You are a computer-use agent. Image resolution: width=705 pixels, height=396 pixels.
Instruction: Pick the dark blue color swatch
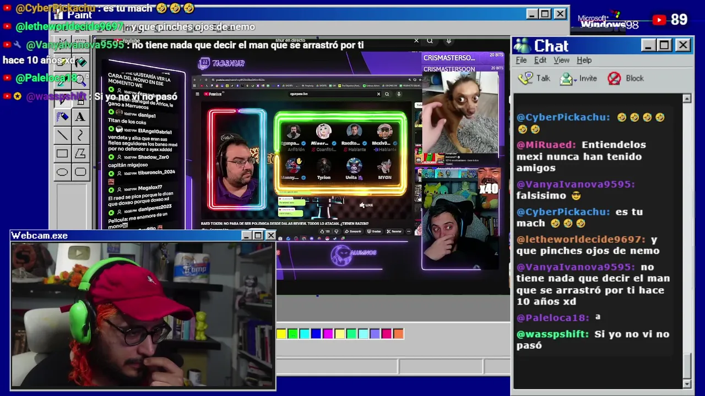point(316,333)
